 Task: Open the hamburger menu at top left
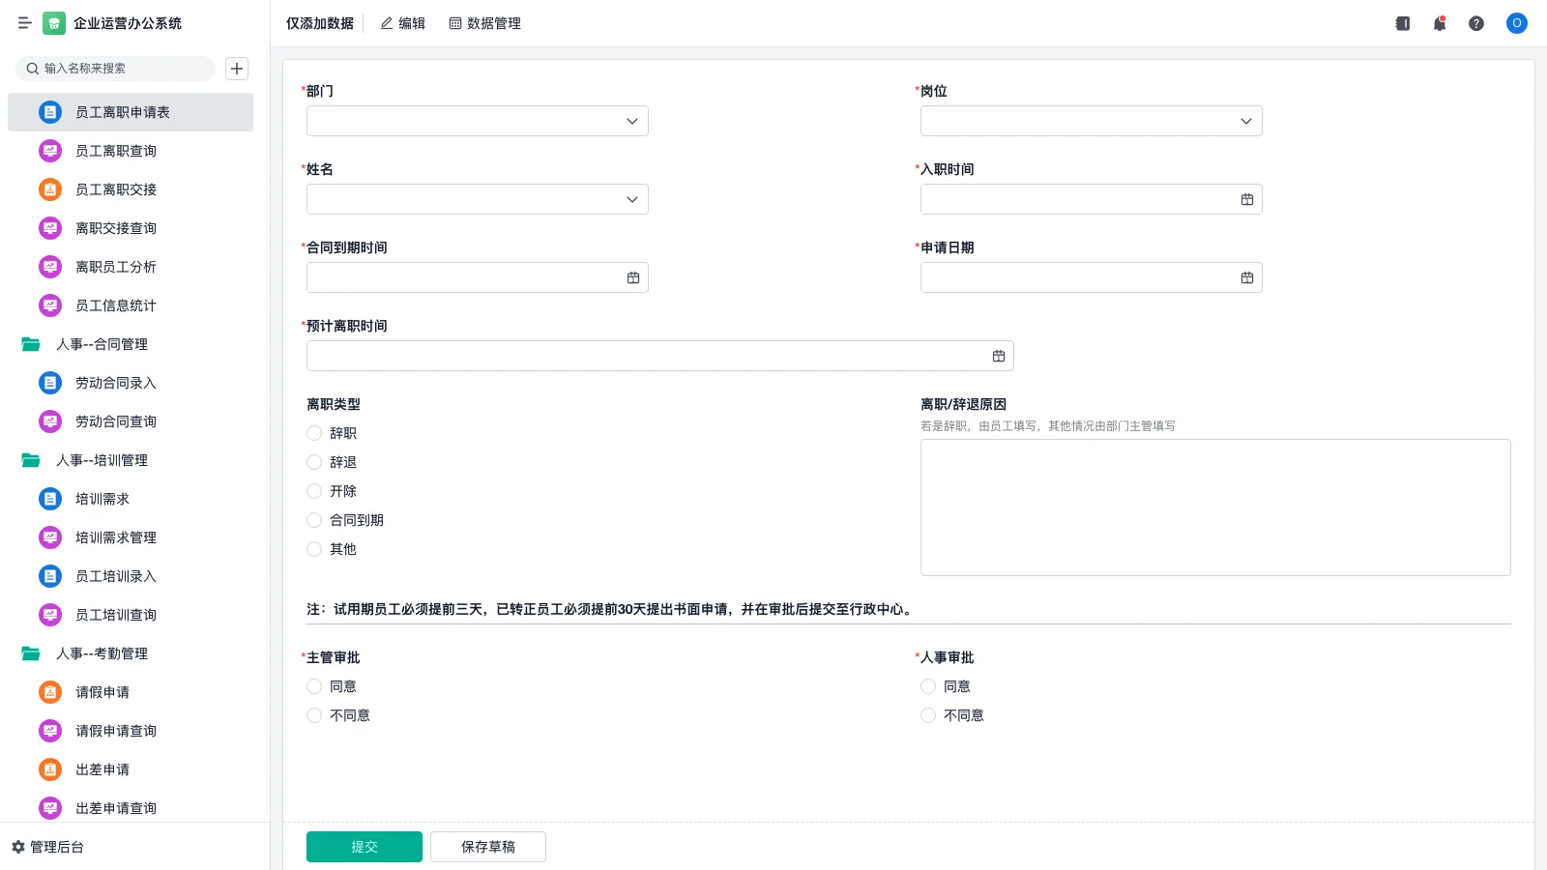pos(25,23)
